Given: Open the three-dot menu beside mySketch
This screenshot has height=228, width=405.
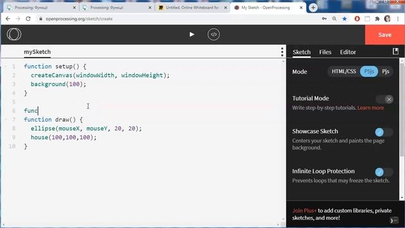Looking at the screenshot, I should (x=282, y=52).
